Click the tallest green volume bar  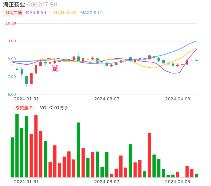[17, 146]
